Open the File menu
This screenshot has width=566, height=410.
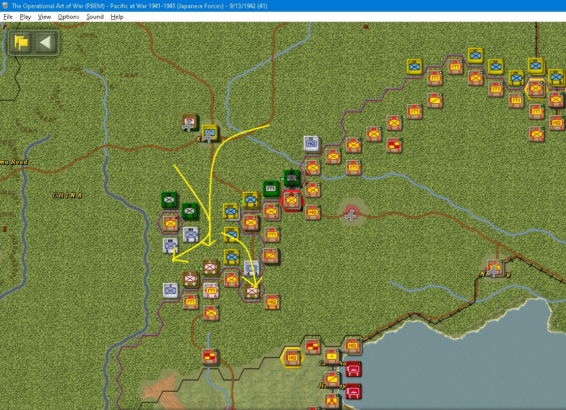coord(8,17)
